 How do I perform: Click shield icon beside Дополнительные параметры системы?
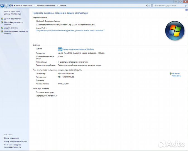point(2,32)
